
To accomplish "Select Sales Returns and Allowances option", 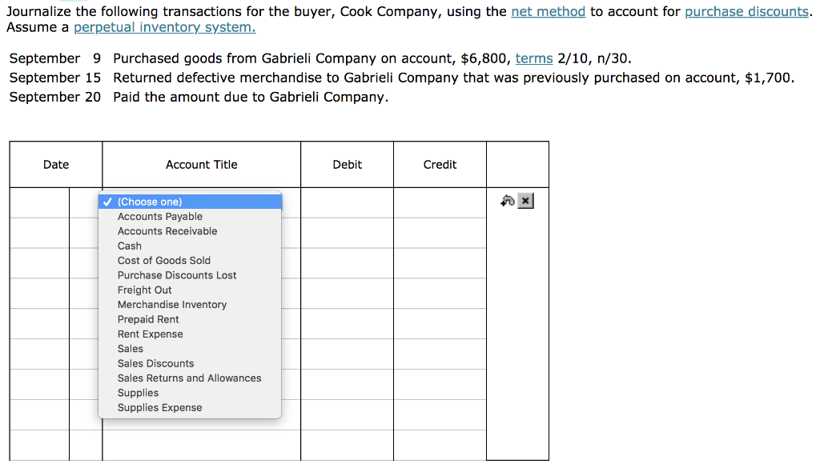I will pos(190,378).
